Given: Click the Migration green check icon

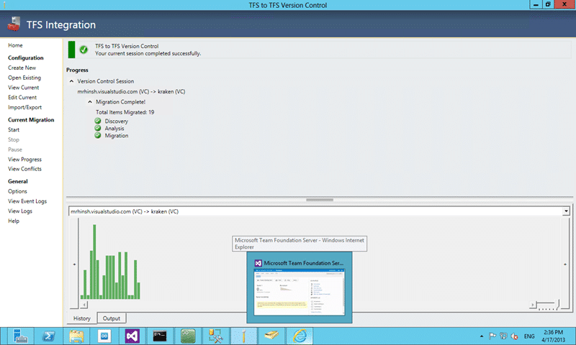Looking at the screenshot, I should [x=98, y=135].
